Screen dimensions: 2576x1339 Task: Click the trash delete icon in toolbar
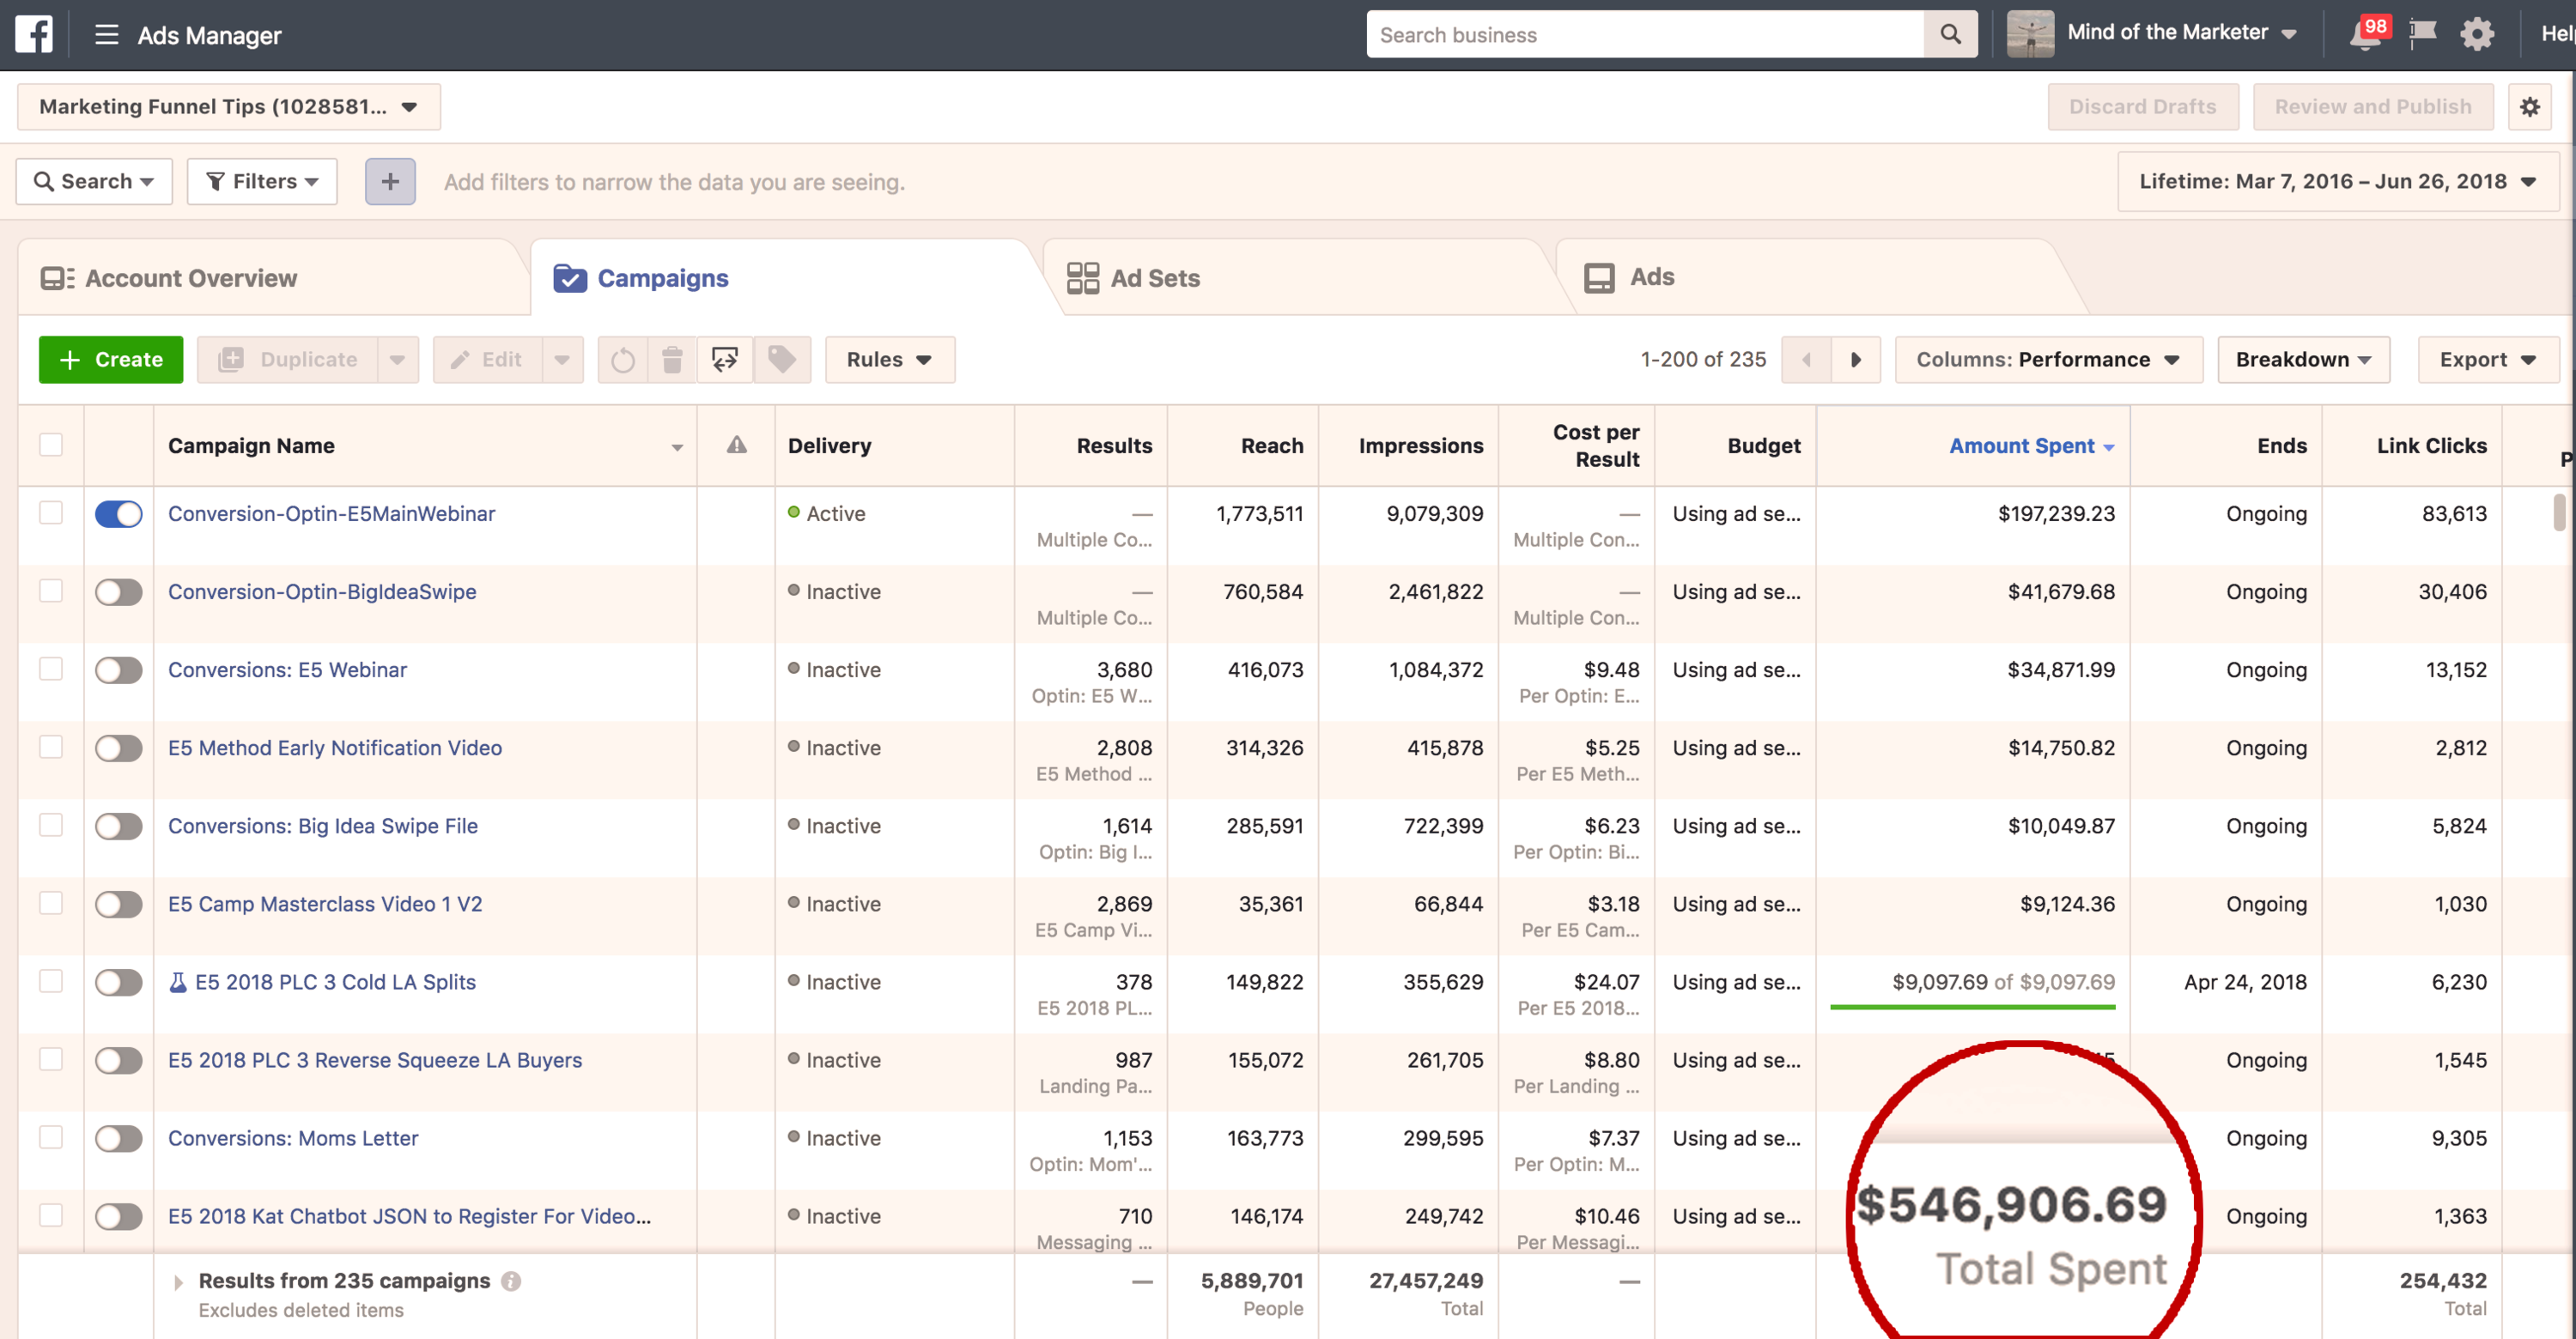[x=672, y=360]
